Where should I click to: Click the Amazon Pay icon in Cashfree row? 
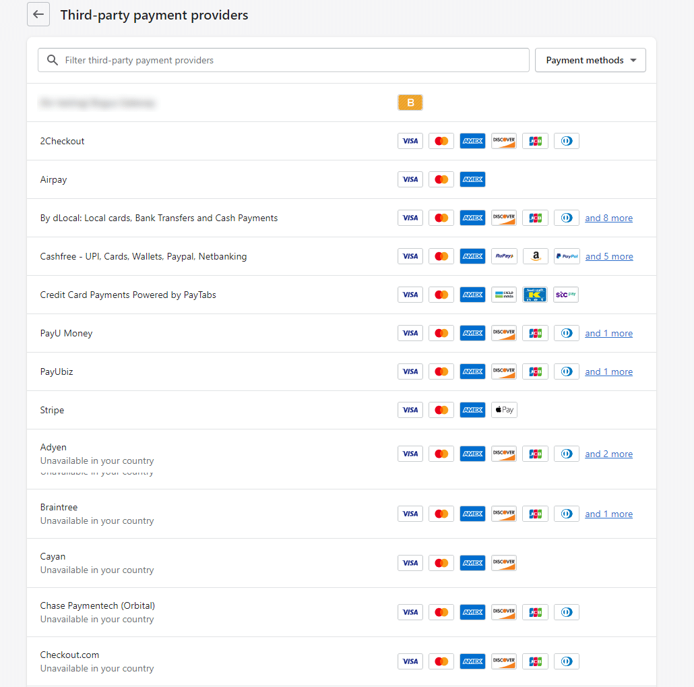[535, 256]
